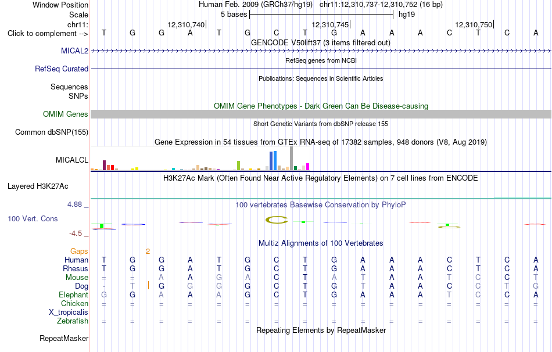Click the GTEx Gene Expression track title
552x352 pixels.
coord(321,142)
